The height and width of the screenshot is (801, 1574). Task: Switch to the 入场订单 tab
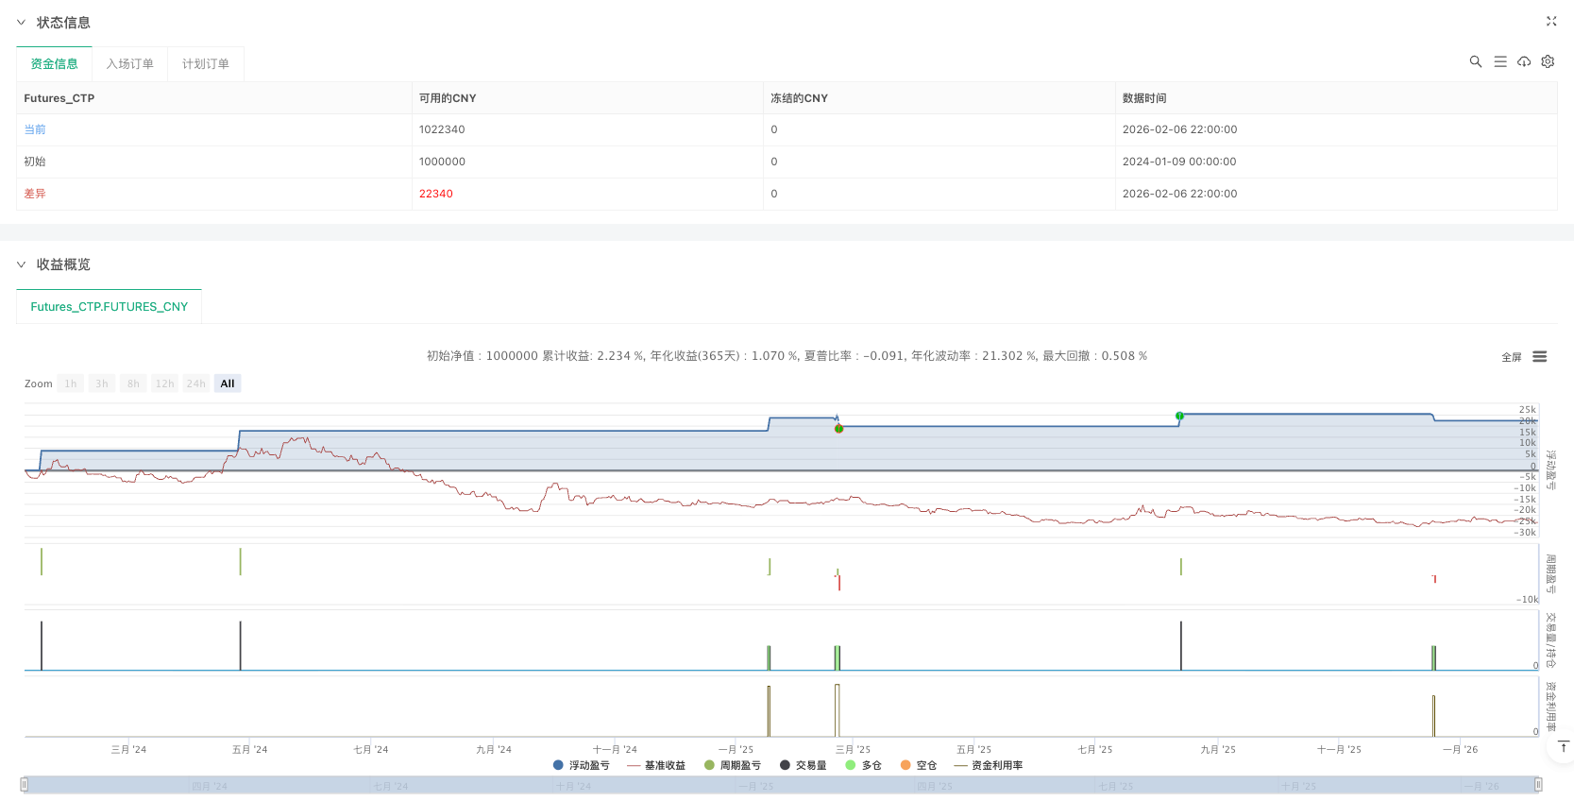(x=129, y=64)
